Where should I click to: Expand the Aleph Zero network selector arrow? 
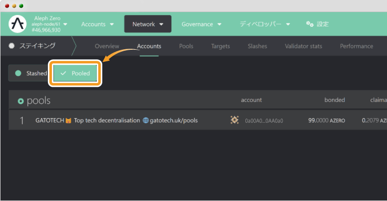(65, 24)
